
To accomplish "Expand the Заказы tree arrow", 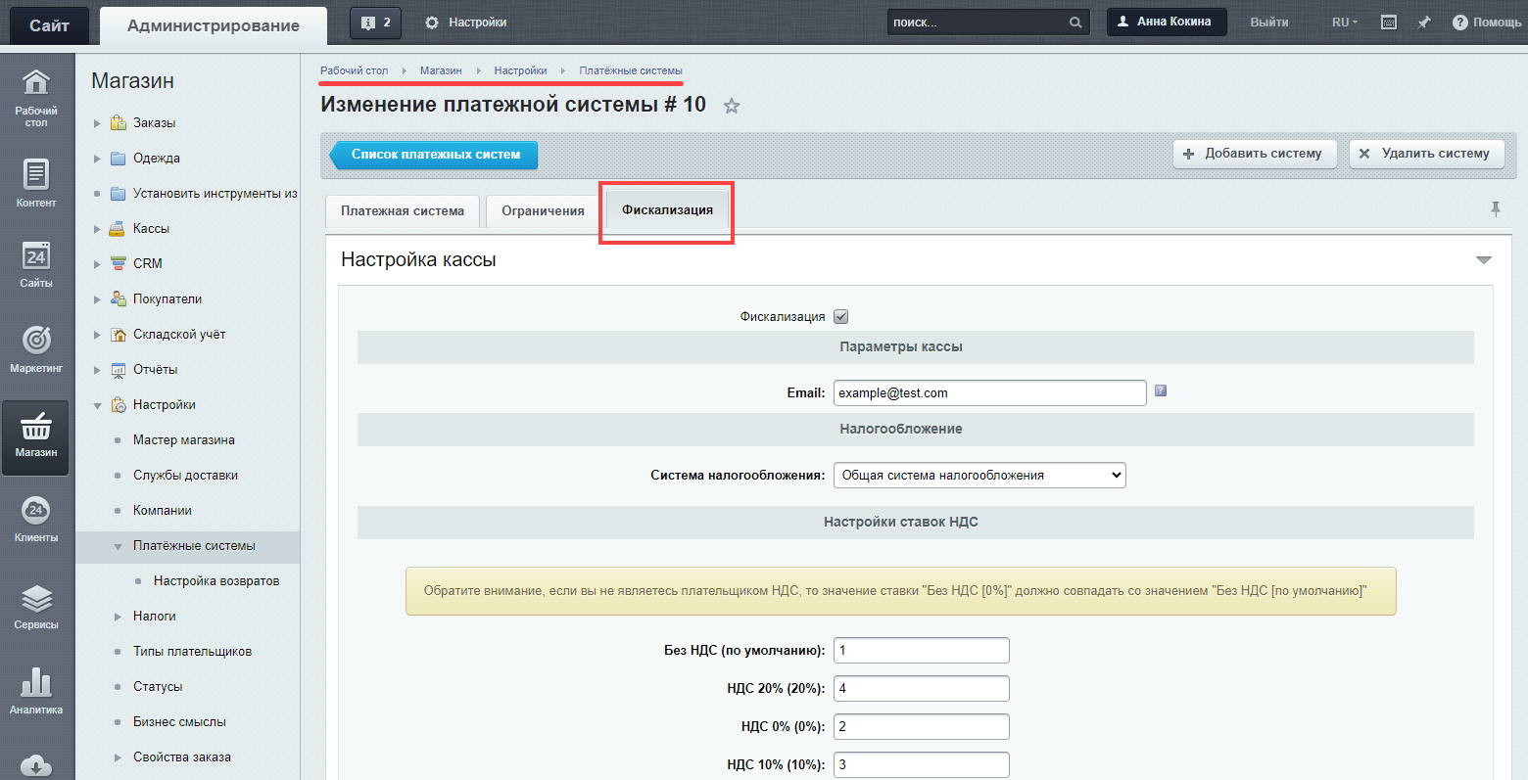I will pyautogui.click(x=97, y=123).
